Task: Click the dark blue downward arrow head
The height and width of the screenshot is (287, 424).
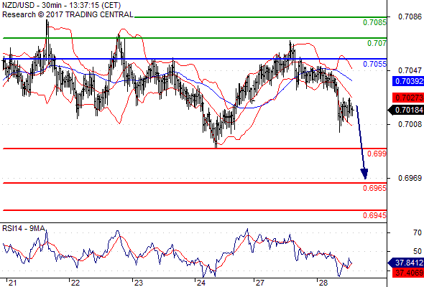Action: pyautogui.click(x=364, y=174)
